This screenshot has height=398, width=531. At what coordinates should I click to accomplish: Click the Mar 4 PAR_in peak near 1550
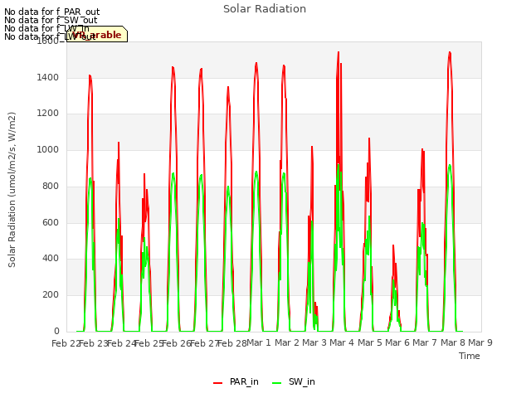(x=339, y=52)
